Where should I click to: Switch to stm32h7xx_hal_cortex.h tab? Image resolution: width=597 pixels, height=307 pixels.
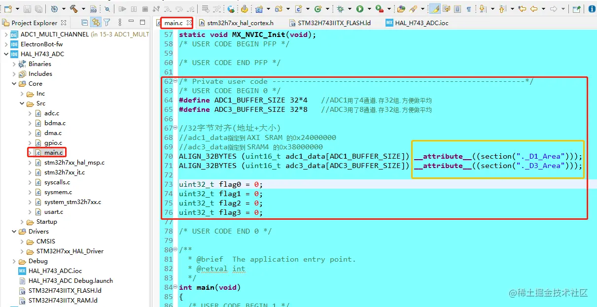pos(236,23)
